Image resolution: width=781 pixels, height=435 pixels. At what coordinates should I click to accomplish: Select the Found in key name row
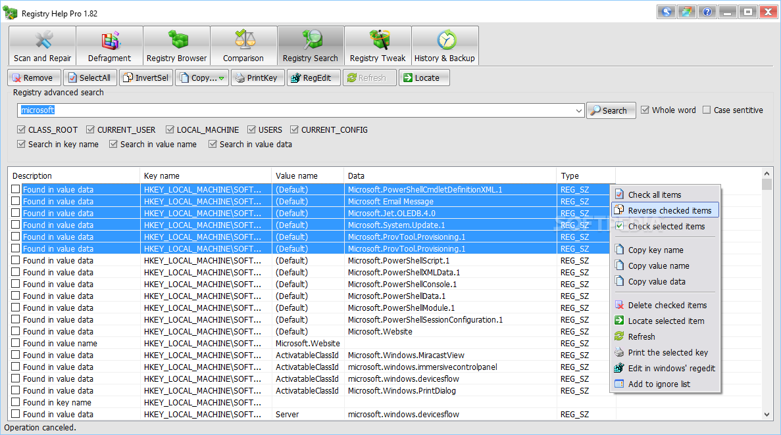[313, 403]
